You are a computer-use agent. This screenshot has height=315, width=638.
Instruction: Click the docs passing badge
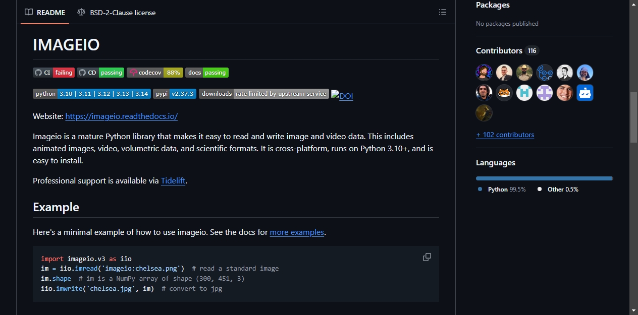(x=207, y=73)
